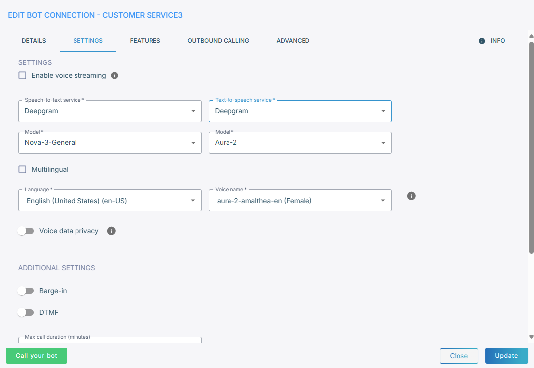Click info icon next to Voice data privacy
The height and width of the screenshot is (368, 534).
point(111,231)
